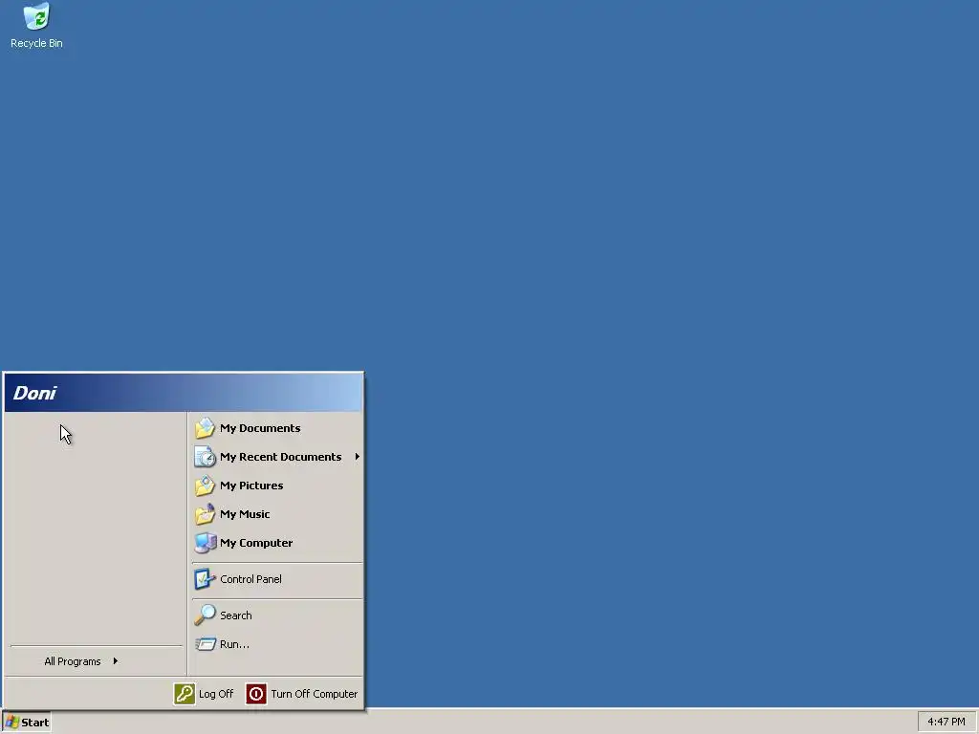
Task: Click the Windows flag logo on Start
Action: coord(11,723)
